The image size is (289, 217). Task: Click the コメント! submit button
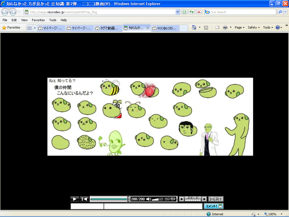coord(214,206)
